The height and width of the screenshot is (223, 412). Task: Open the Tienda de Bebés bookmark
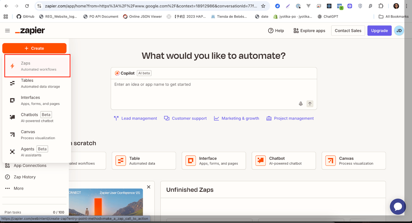click(229, 17)
